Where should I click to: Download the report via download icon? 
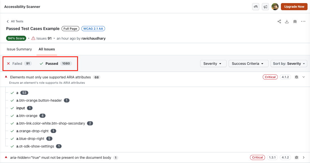click(x=287, y=22)
